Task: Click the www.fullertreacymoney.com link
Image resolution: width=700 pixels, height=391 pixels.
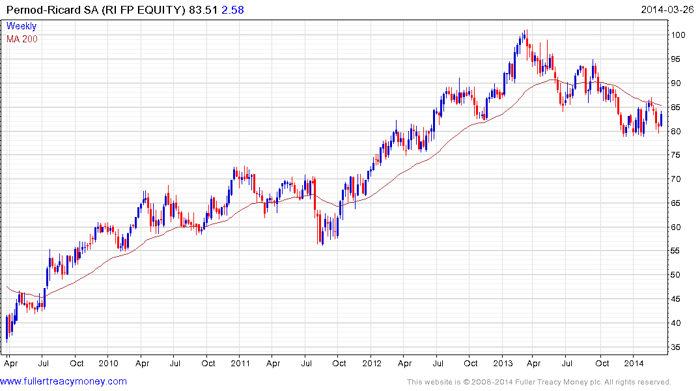Action: [63, 382]
